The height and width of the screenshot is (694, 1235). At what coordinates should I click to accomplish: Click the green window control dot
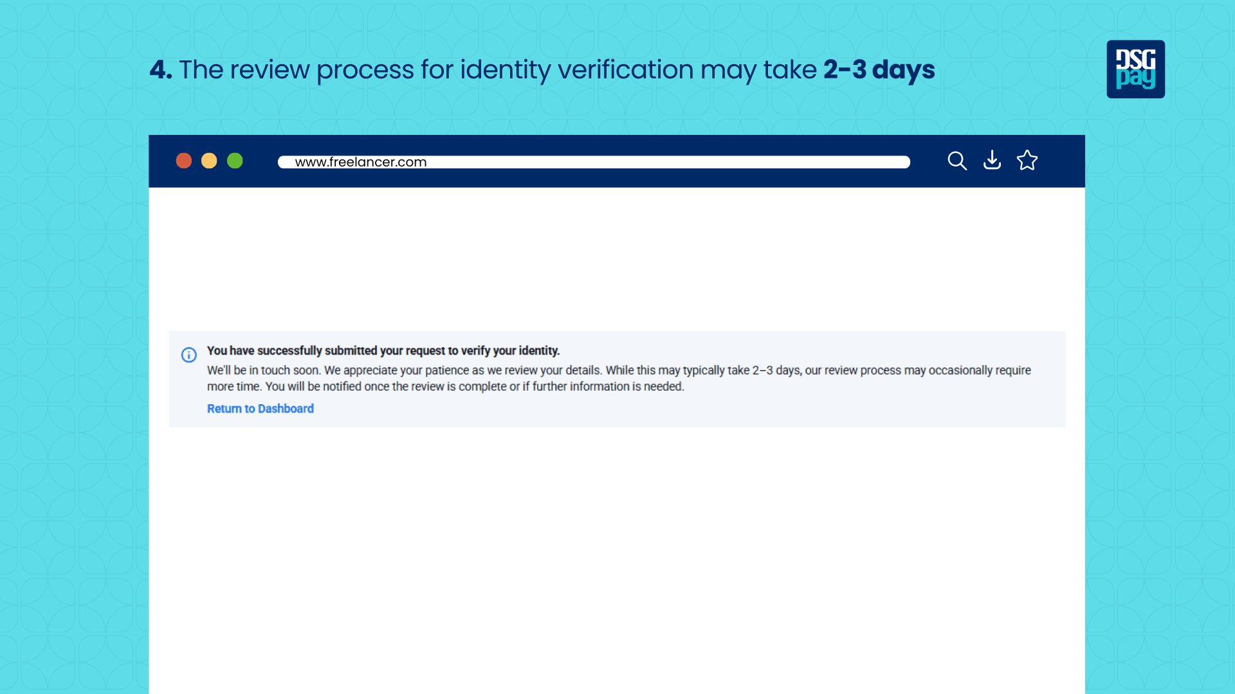click(235, 161)
